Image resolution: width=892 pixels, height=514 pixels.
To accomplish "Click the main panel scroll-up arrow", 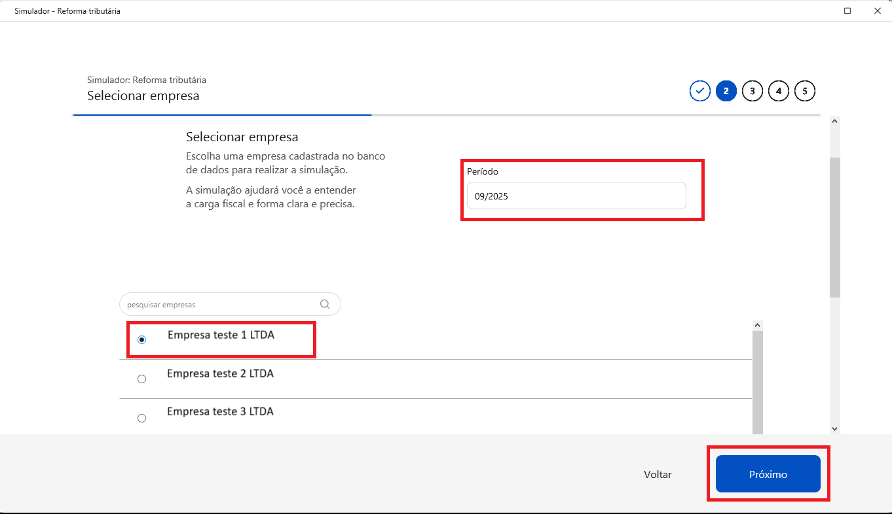I will point(834,121).
